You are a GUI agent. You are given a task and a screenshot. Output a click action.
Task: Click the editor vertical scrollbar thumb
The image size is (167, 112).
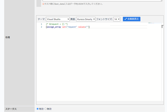coord(162,27)
